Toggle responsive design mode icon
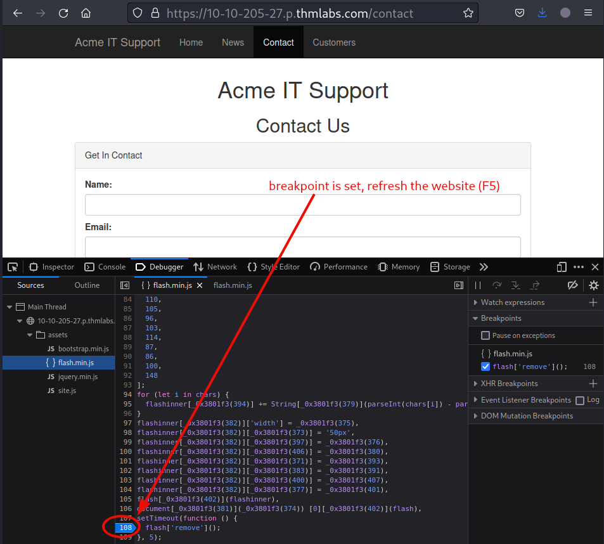The image size is (604, 544). click(562, 267)
